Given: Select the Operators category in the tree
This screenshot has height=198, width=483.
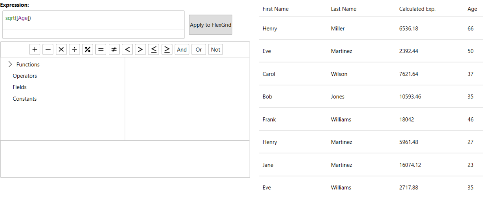Looking at the screenshot, I should tap(25, 76).
